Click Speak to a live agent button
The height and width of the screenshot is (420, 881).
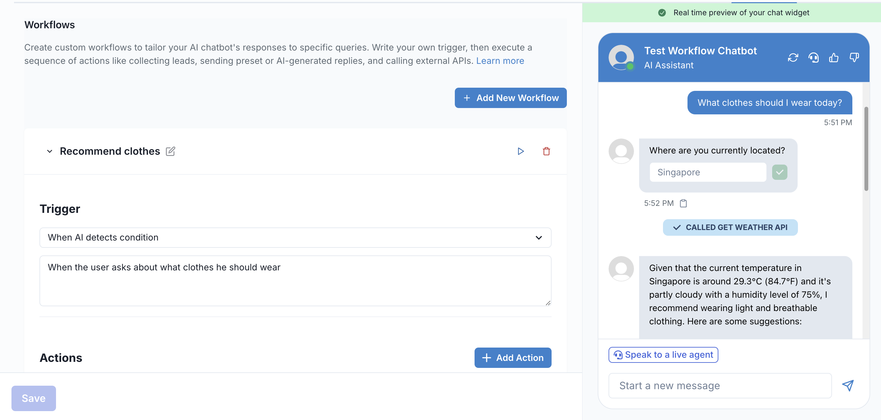[x=663, y=355]
